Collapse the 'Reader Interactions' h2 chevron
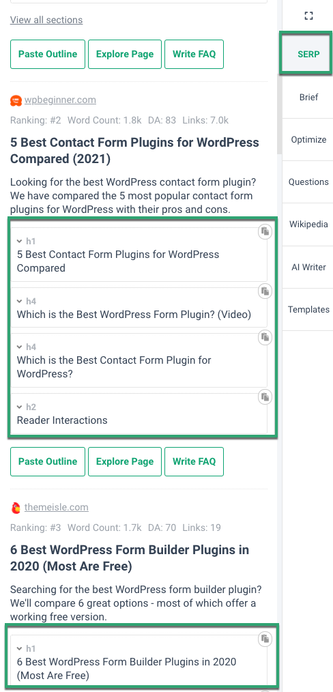 coord(19,407)
